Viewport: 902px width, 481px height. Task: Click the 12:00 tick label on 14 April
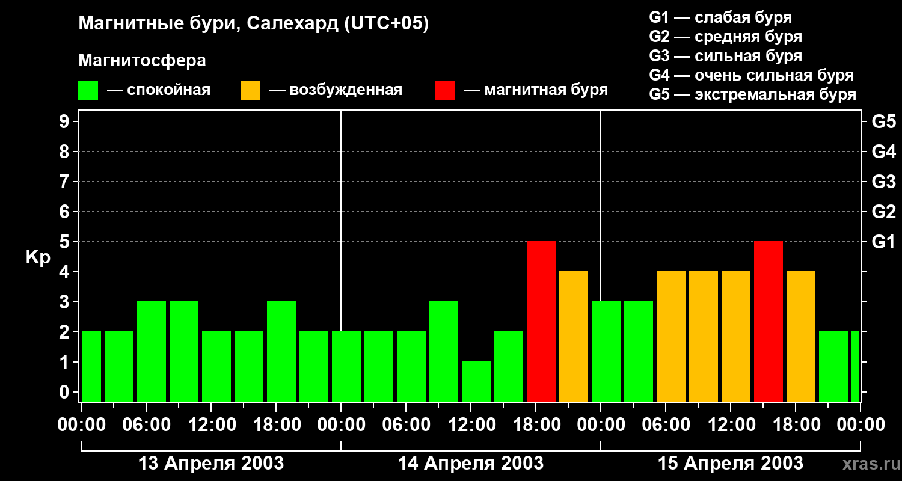(471, 425)
